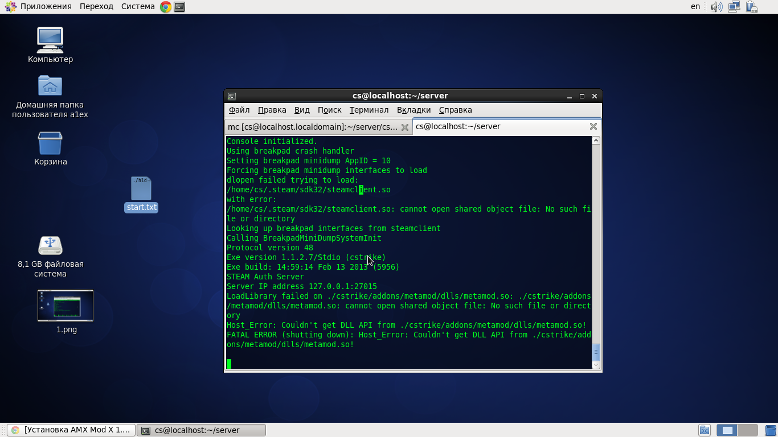778x437 pixels.
Task: Open the Переход menu
Action: click(97, 6)
